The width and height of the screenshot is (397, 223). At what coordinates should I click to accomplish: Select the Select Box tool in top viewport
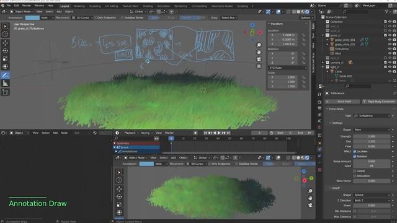(5, 26)
